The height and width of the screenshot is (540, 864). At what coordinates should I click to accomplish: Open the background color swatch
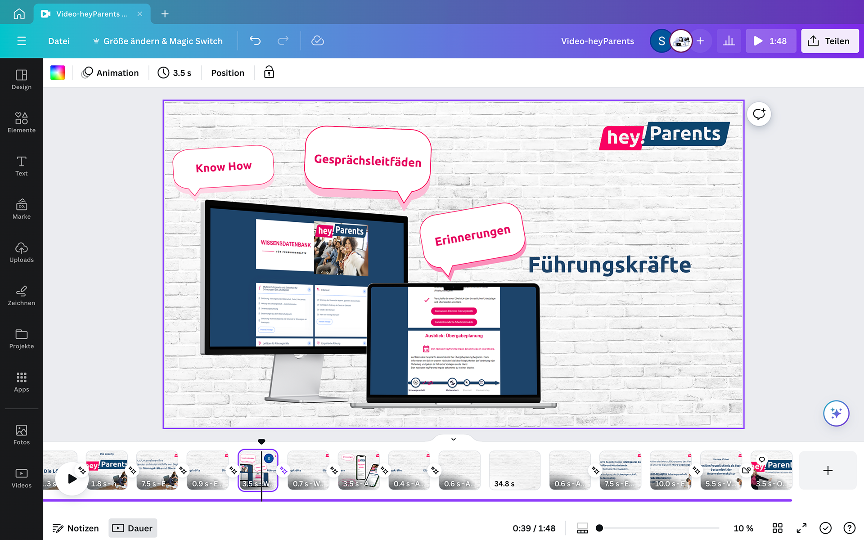click(x=58, y=72)
